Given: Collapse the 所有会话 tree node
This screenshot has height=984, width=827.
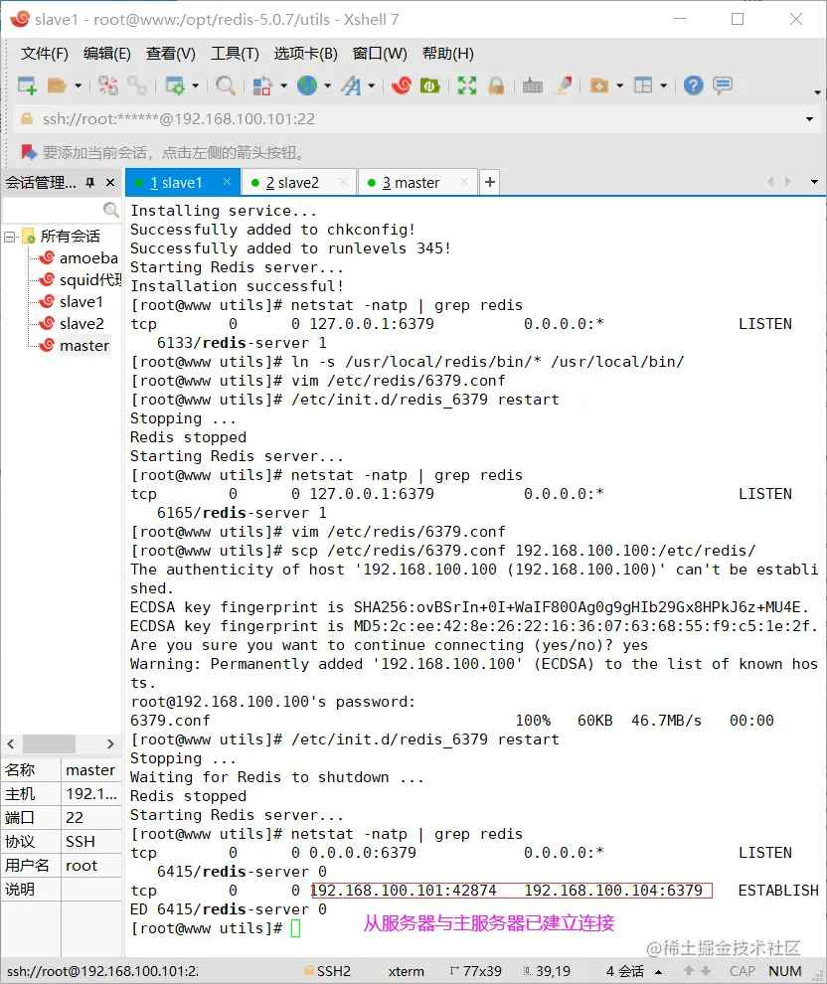Looking at the screenshot, I should (9, 237).
